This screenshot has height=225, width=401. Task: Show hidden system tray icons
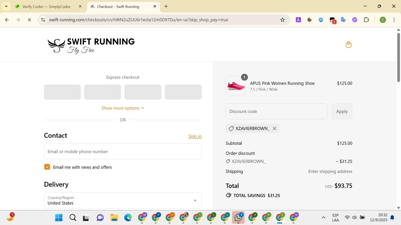(323, 218)
